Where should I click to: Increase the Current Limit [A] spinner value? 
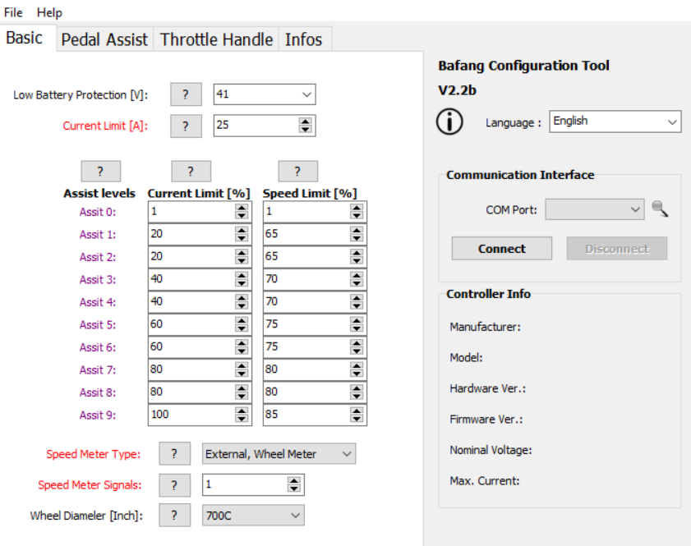coord(306,122)
